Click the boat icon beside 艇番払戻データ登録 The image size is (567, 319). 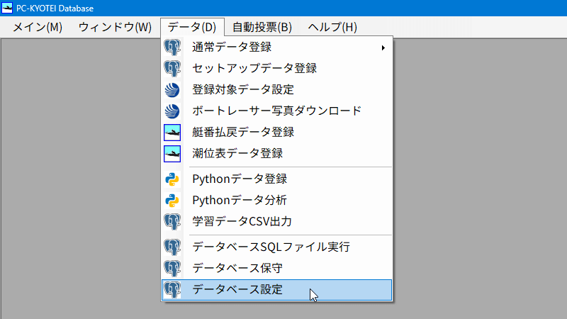(172, 133)
